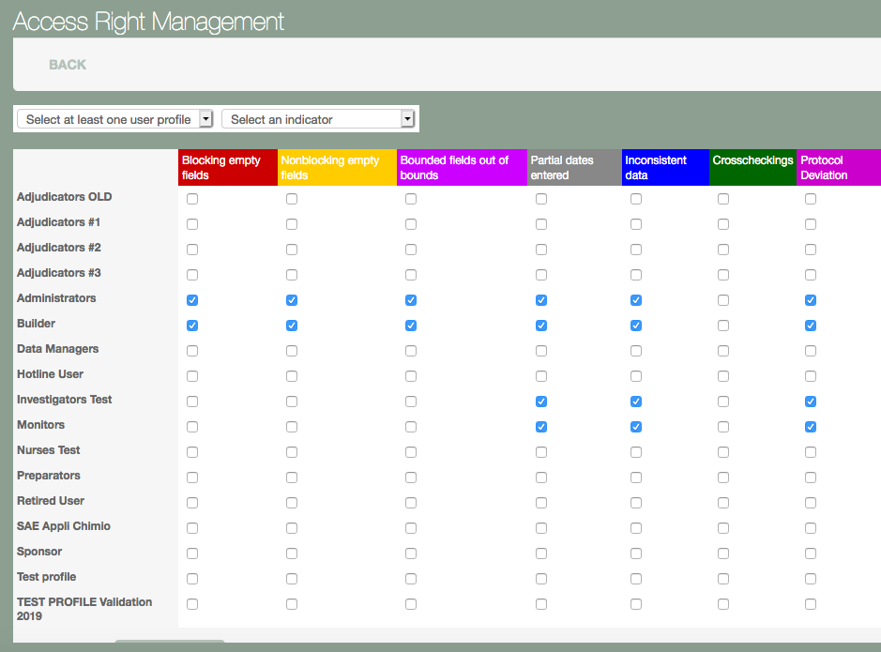Uncheck Investigators Test Inconsistent data checkbox
This screenshot has width=881, height=652.
pos(636,402)
